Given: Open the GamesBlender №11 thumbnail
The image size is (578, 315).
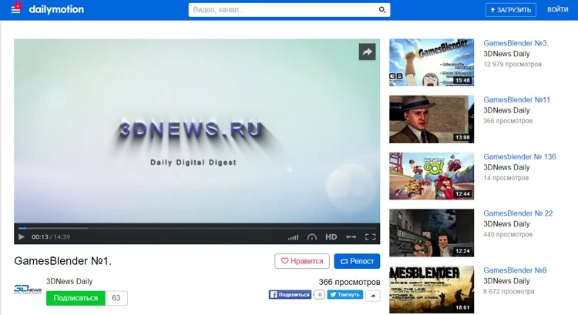Looking at the screenshot, I should click(432, 119).
